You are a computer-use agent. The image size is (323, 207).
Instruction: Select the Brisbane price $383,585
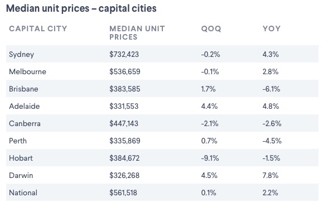[124, 89]
